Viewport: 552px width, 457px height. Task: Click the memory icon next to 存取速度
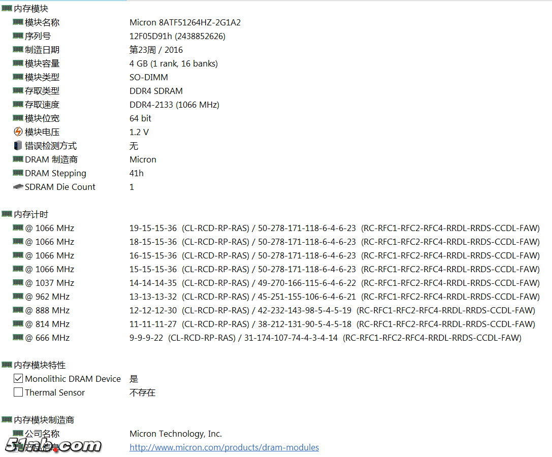pos(18,104)
